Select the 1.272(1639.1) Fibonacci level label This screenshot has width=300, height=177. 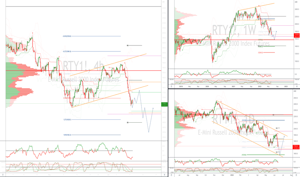tap(67, 120)
